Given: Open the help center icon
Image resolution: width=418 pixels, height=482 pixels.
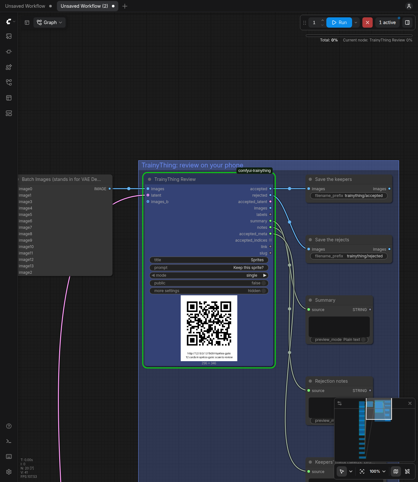Looking at the screenshot, I should tap(9, 426).
